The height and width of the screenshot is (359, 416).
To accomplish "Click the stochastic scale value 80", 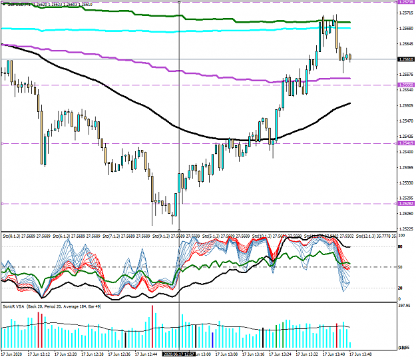I will (400, 246).
